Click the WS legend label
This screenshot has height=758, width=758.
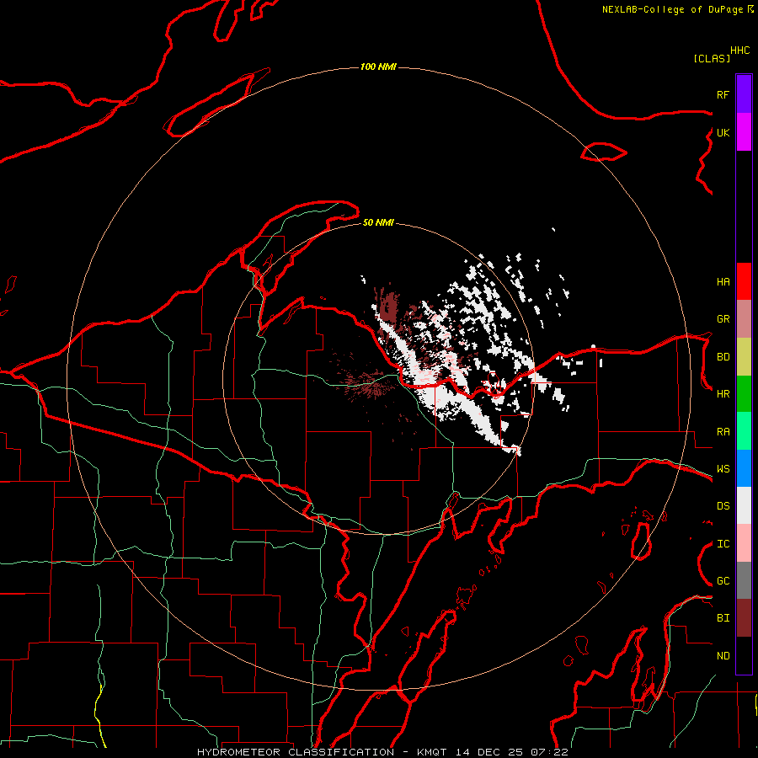tap(723, 469)
